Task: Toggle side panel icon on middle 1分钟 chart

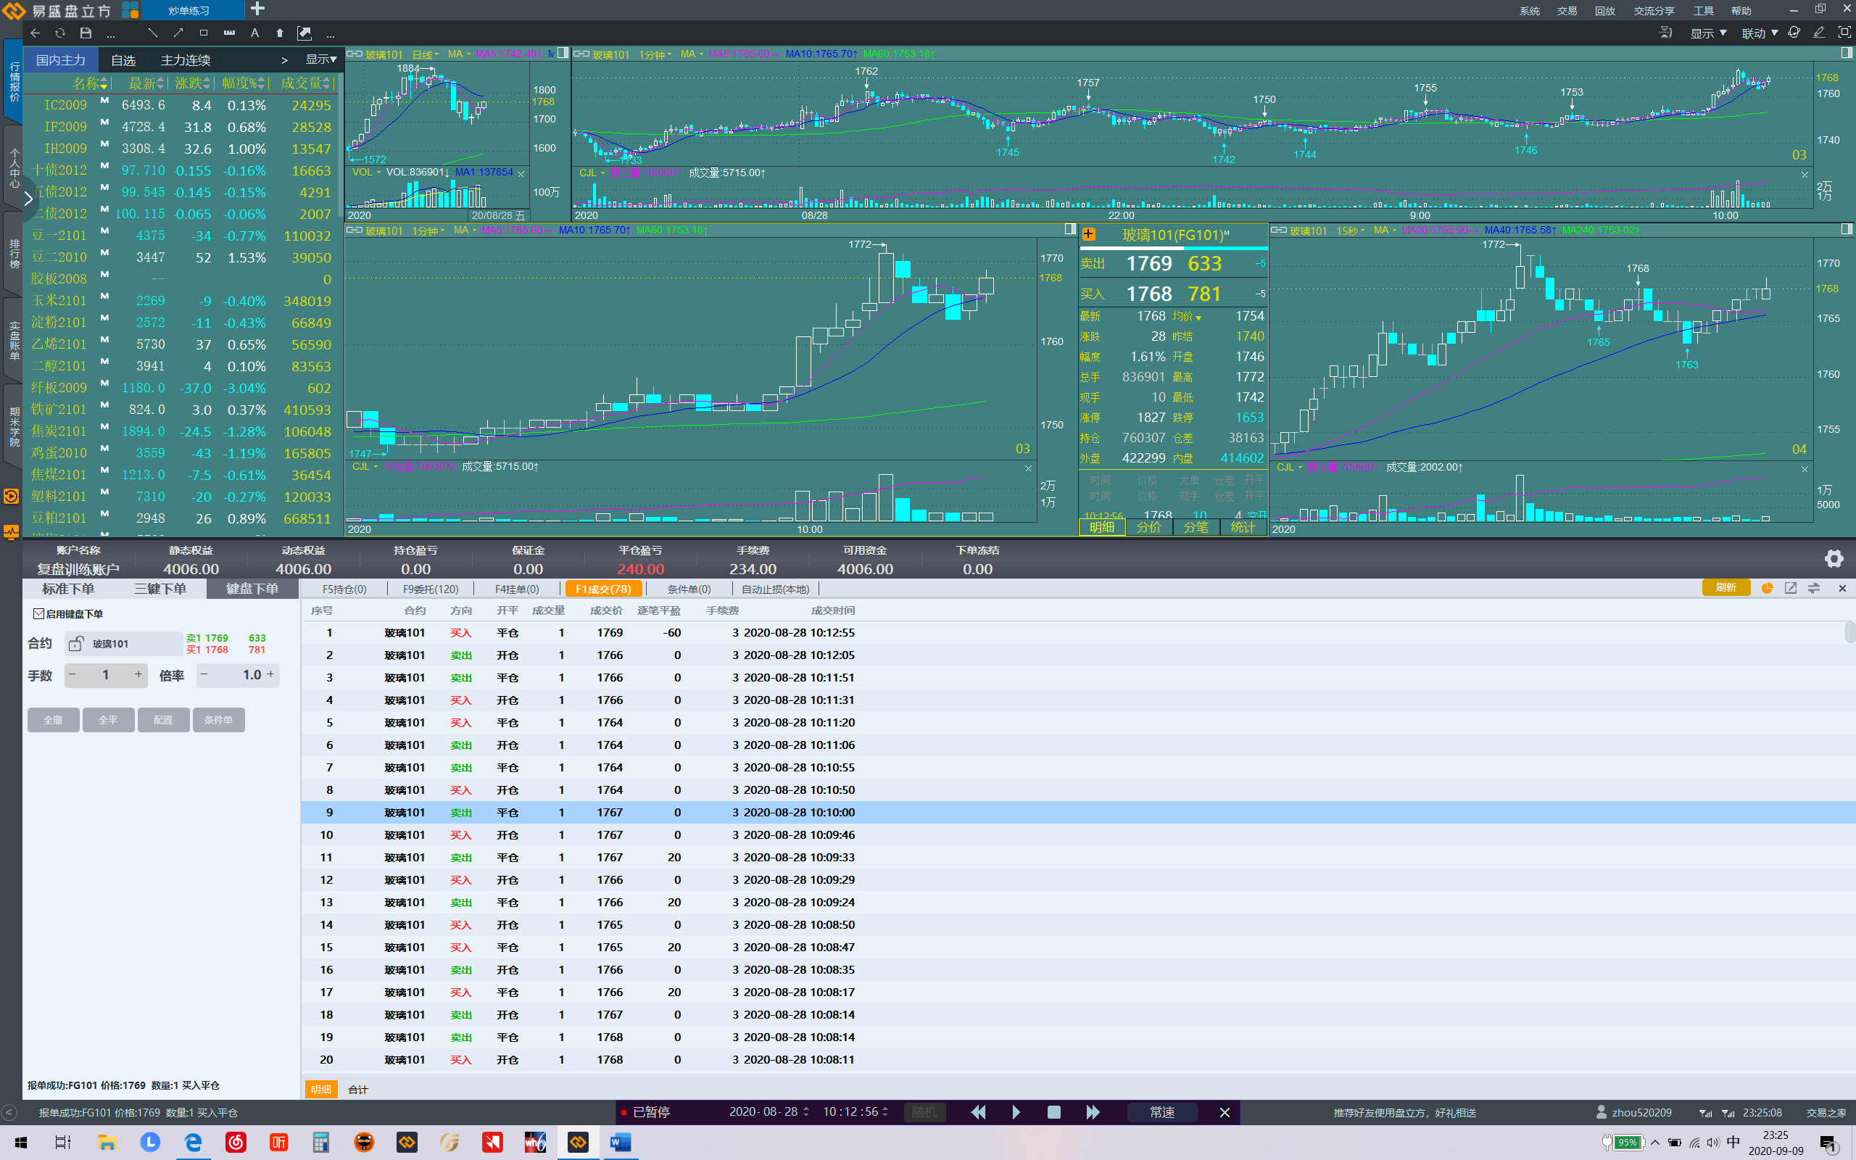Action: [1070, 229]
